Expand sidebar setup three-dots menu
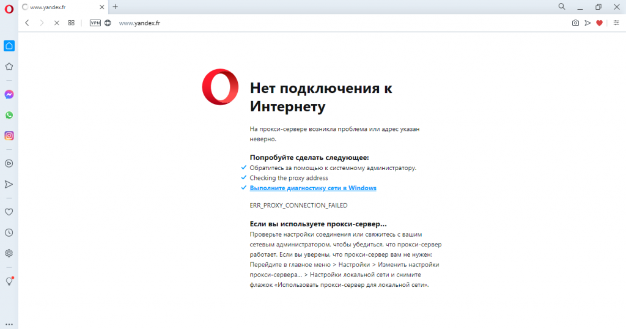 [9, 324]
